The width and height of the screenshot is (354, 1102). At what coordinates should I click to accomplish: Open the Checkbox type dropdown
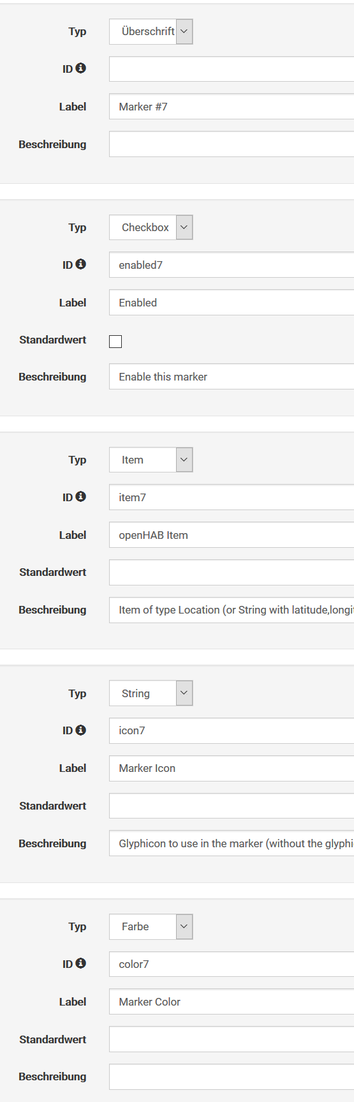click(x=151, y=227)
